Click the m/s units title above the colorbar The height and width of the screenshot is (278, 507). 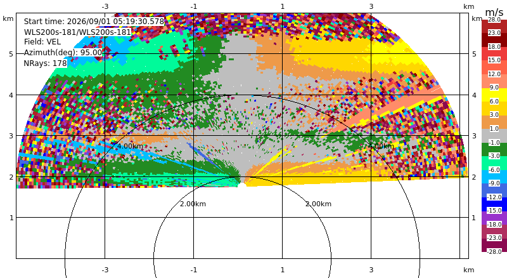coord(494,12)
